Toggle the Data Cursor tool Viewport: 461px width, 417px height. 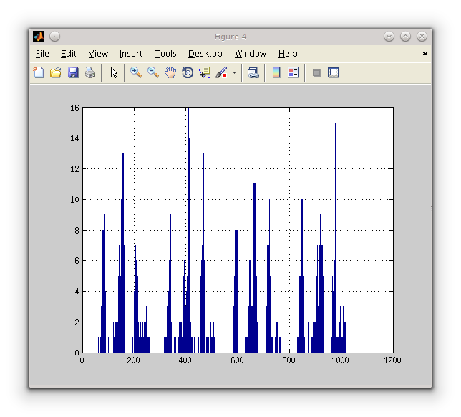(205, 72)
